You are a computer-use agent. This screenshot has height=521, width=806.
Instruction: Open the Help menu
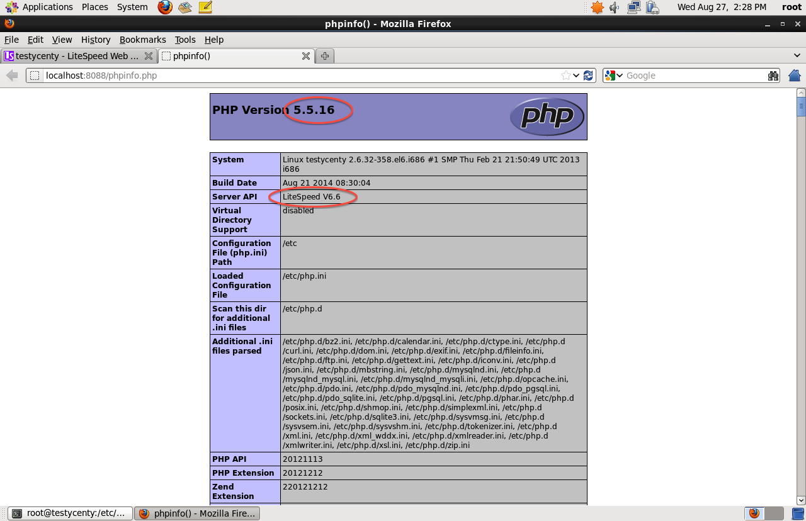(x=214, y=40)
